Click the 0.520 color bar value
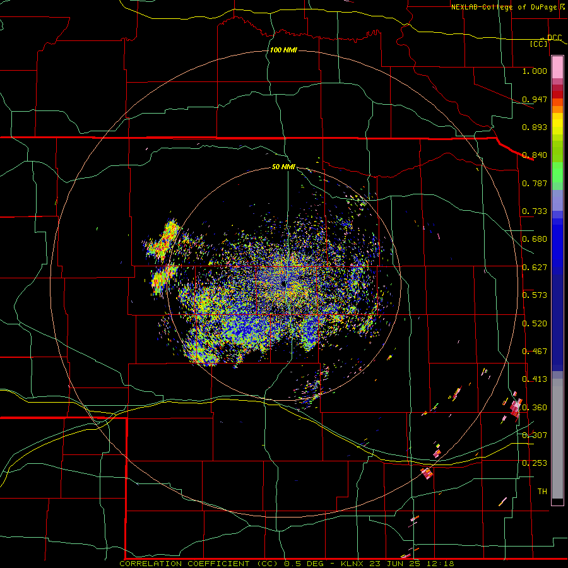The width and height of the screenshot is (568, 568). [x=535, y=324]
